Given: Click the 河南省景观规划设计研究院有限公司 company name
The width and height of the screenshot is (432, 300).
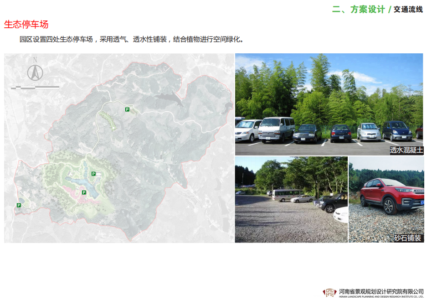Looking at the screenshot, I should [x=381, y=291].
